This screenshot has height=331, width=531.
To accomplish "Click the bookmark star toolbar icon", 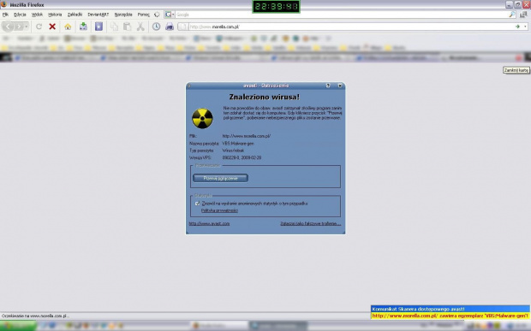I will pos(98,27).
